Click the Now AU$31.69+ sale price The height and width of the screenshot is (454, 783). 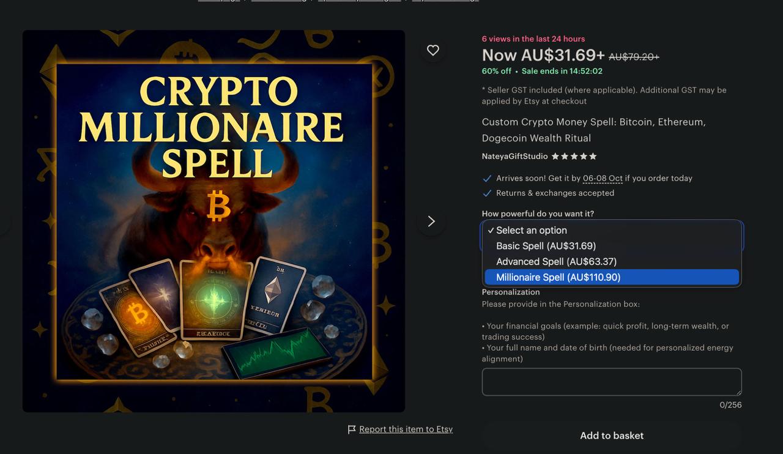[543, 55]
